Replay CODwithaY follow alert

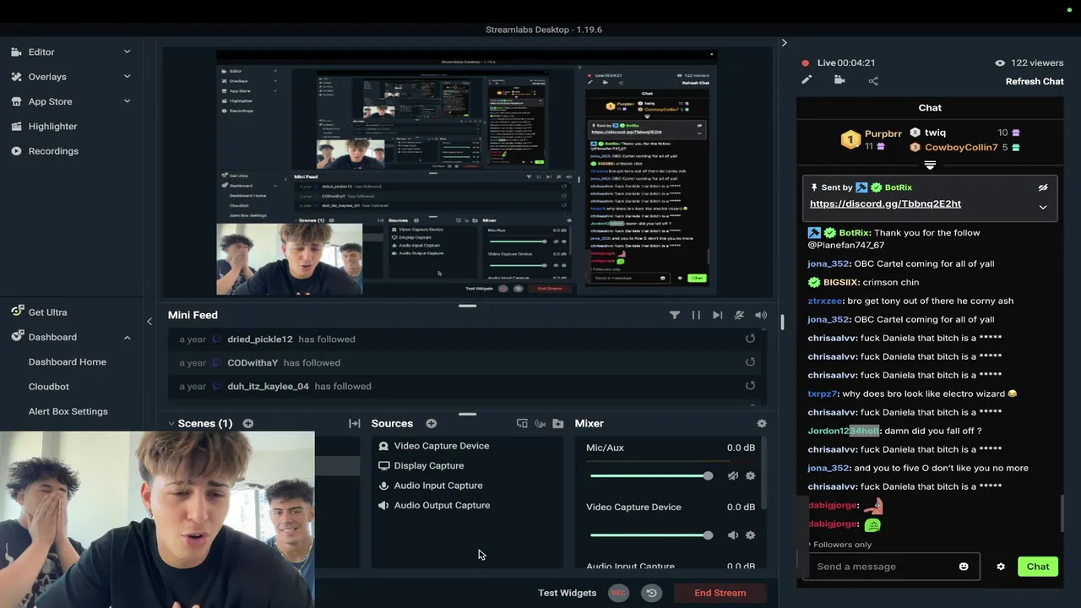[x=750, y=362]
